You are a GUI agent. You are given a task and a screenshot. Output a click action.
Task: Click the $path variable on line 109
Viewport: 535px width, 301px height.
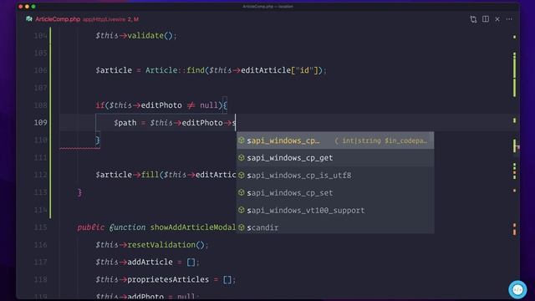[125, 123]
